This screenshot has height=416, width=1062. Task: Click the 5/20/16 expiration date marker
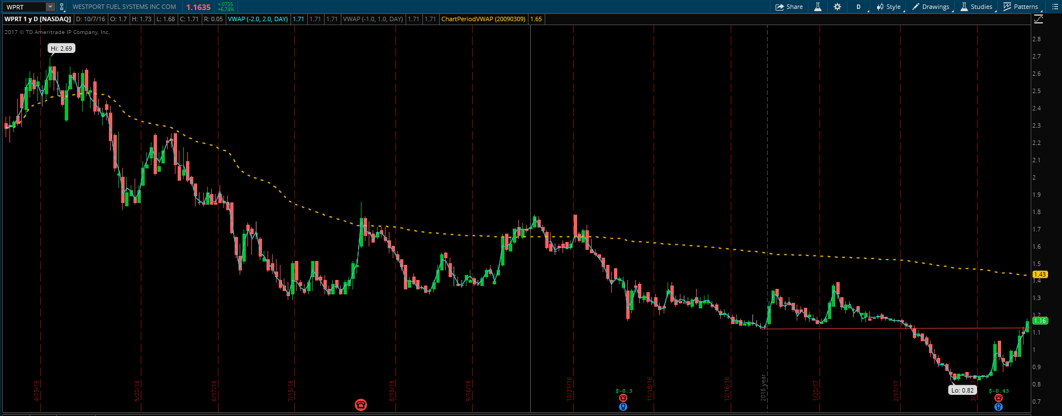[x=137, y=391]
